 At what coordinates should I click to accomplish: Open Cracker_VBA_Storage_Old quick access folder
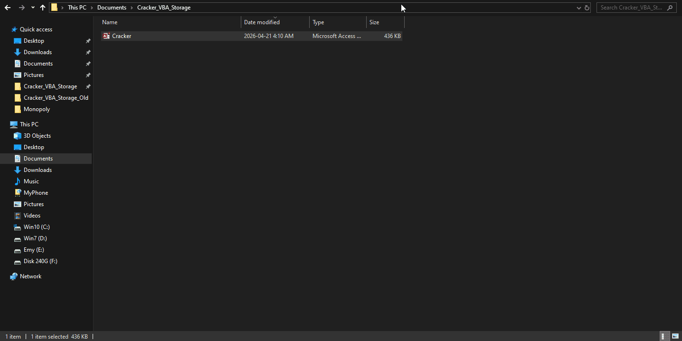tap(56, 98)
